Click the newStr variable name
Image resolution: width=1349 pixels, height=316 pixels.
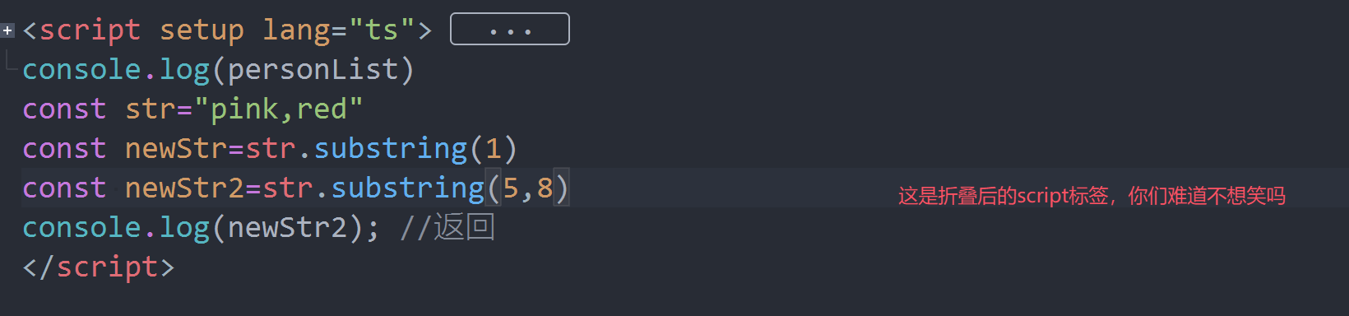click(x=176, y=149)
